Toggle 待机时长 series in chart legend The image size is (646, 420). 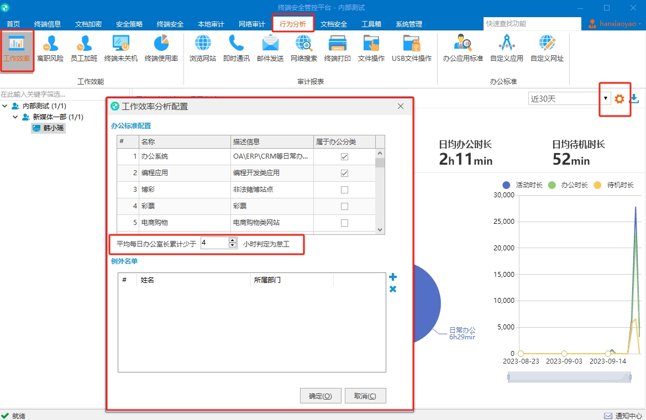pos(614,185)
